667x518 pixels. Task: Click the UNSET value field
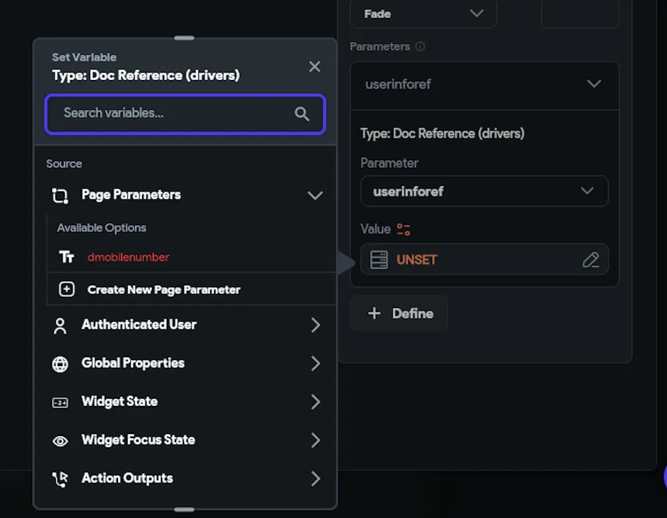(484, 259)
